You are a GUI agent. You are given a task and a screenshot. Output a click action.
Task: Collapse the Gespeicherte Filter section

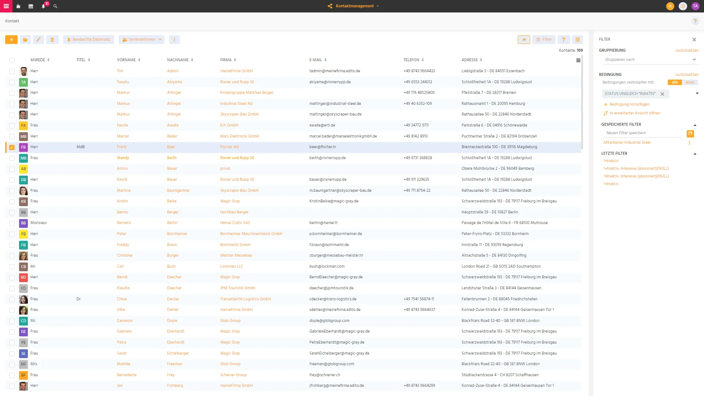[695, 125]
